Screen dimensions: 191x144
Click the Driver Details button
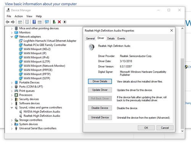pos(100,81)
